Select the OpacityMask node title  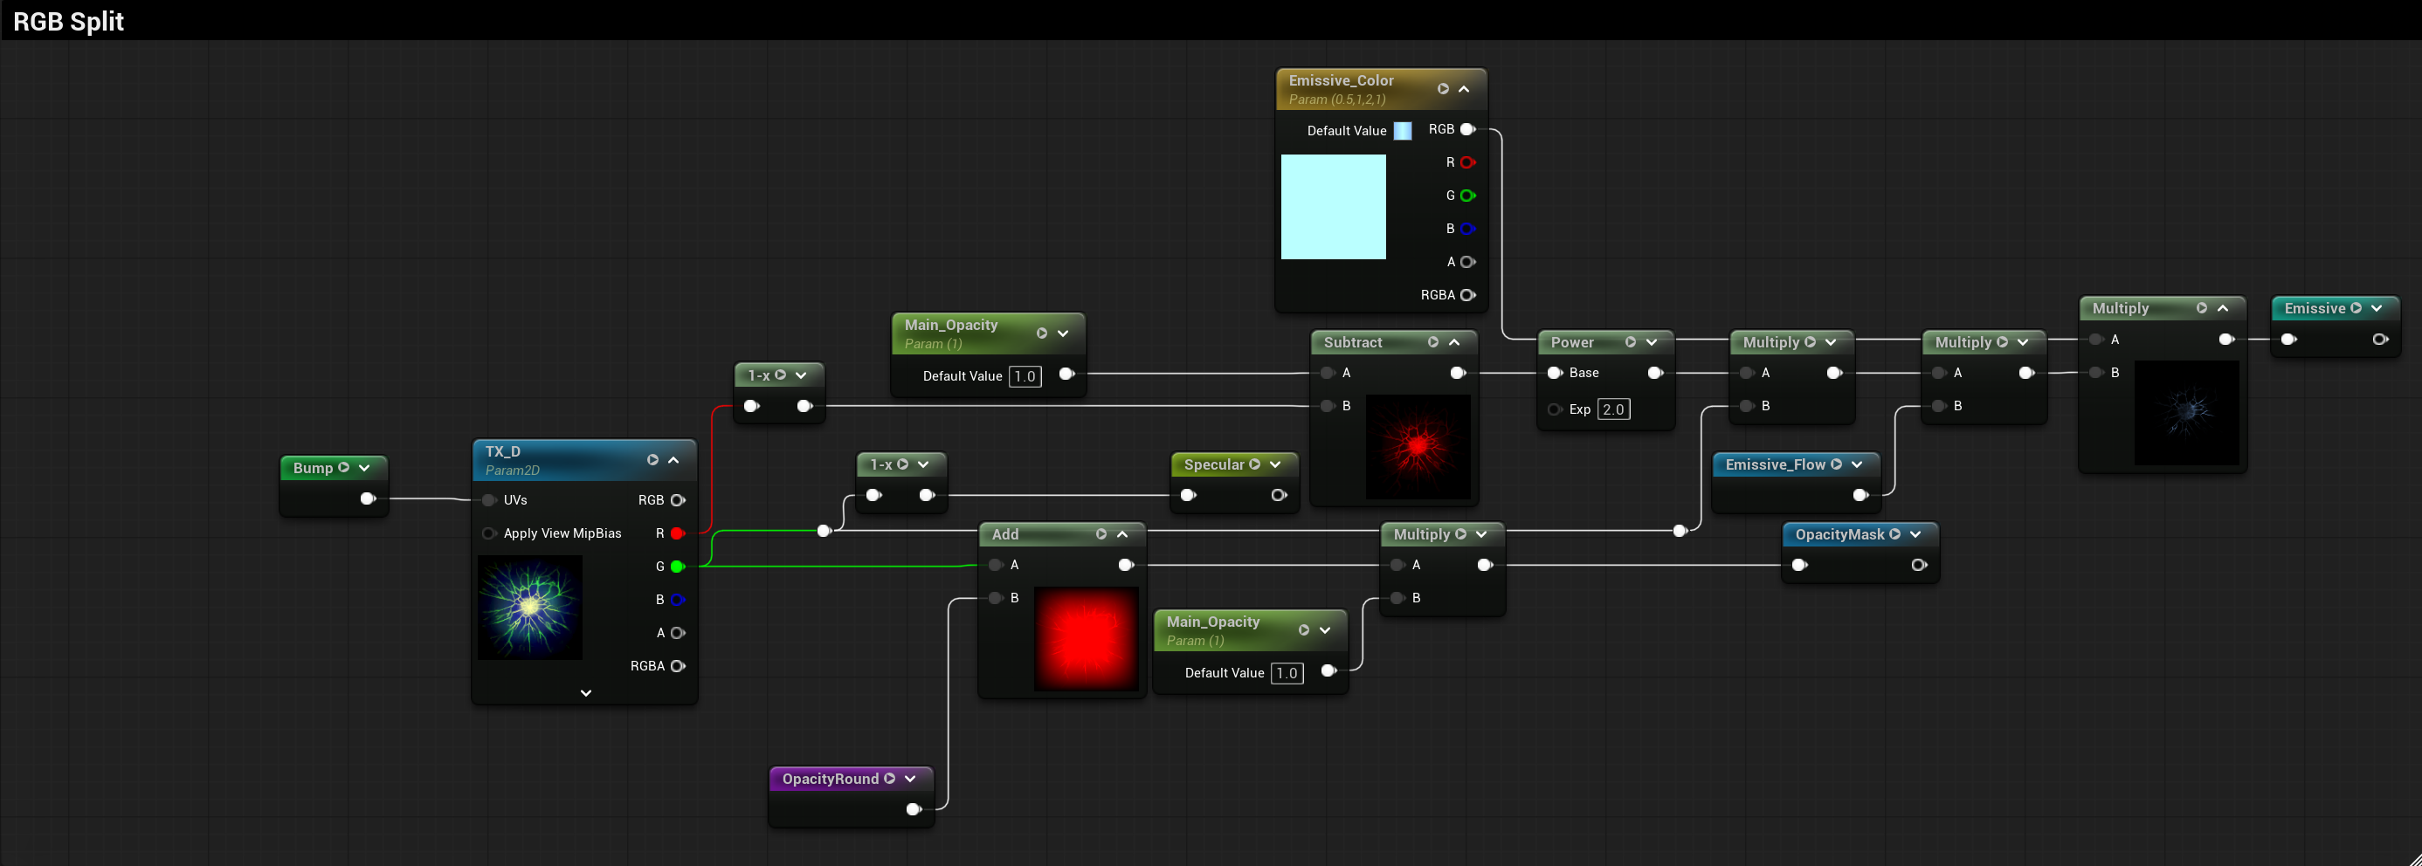1840,534
